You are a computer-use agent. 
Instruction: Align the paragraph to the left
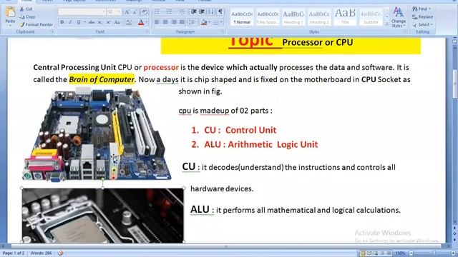pos(157,22)
